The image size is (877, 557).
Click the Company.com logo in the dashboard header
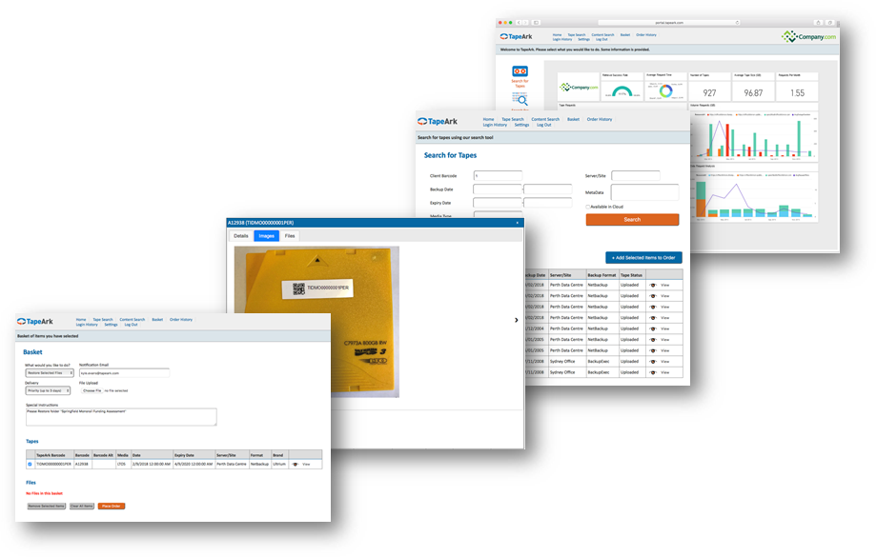[x=808, y=37]
